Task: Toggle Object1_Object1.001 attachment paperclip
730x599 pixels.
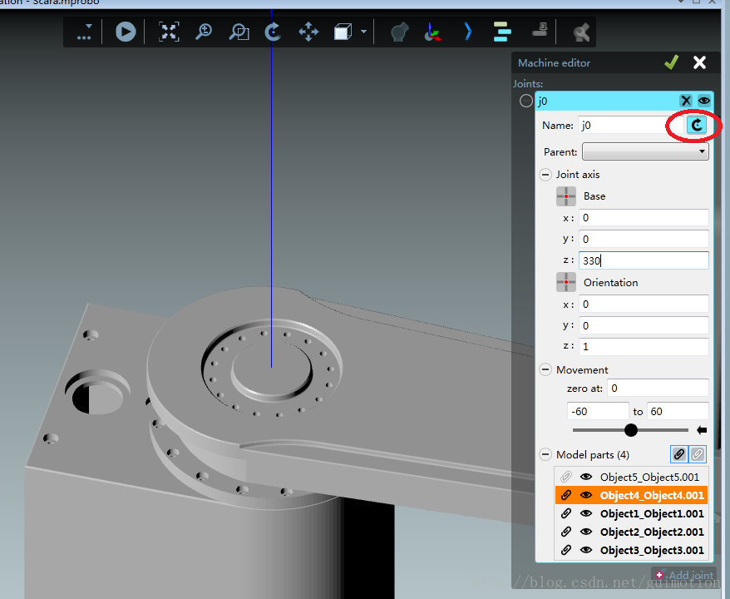Action: click(x=565, y=513)
